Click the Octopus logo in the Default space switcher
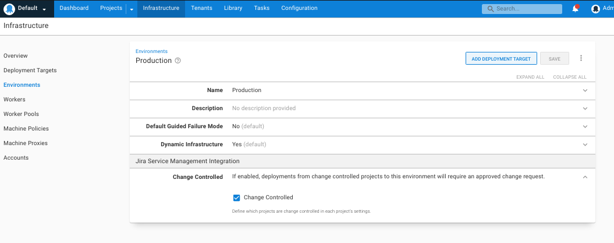Viewport: 614px width, 243px height. pyautogui.click(x=9, y=9)
